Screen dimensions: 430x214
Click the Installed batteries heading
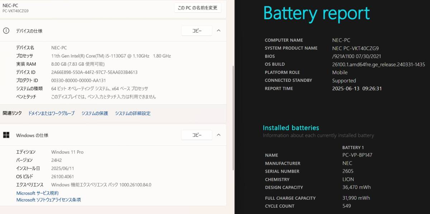291,128
